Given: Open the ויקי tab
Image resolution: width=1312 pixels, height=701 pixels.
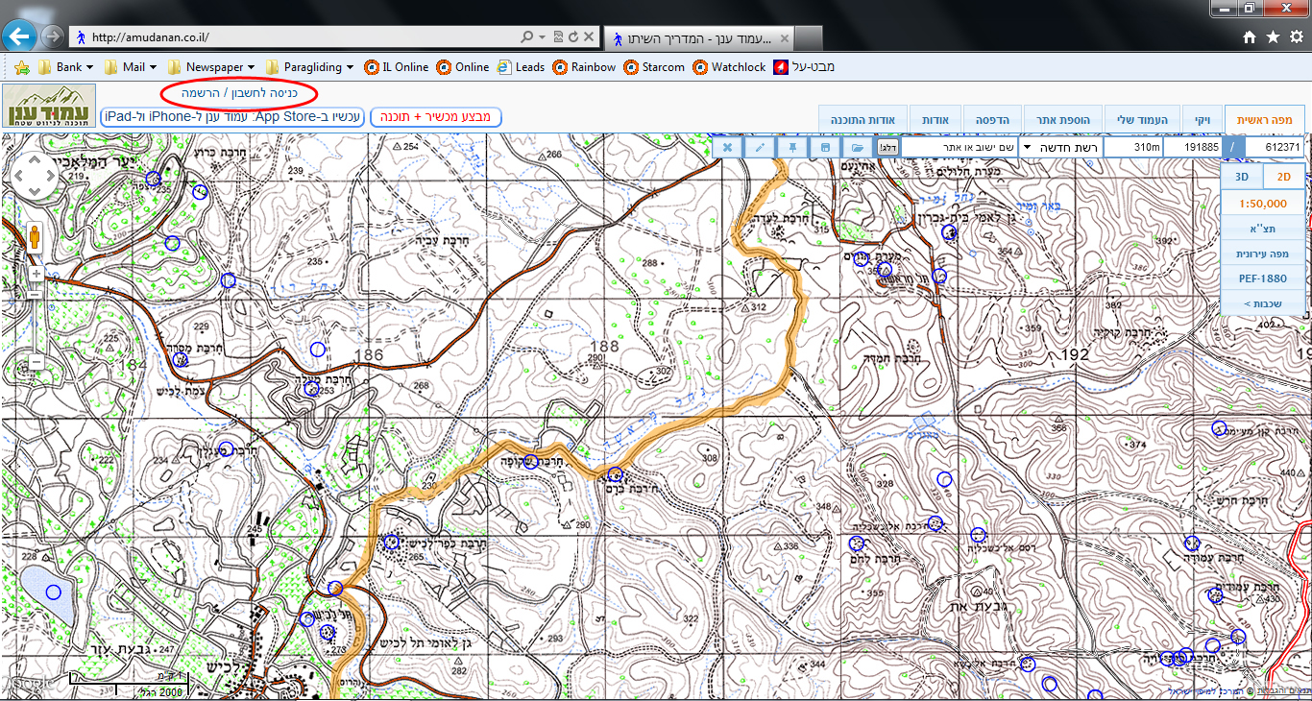Looking at the screenshot, I should click(1203, 119).
